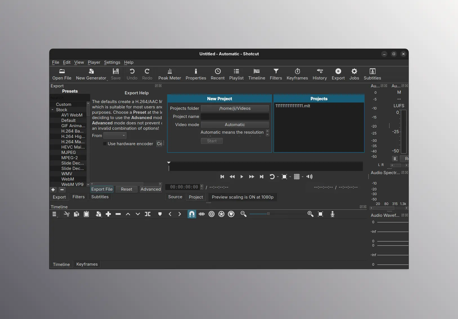Open the Video mode Automatic dropdown

(x=235, y=125)
